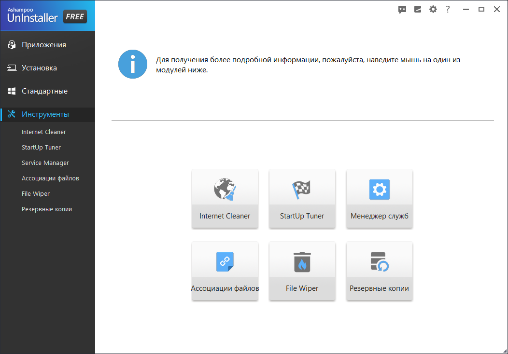
Task: Open the feedback speech bubble icon
Action: (402, 9)
